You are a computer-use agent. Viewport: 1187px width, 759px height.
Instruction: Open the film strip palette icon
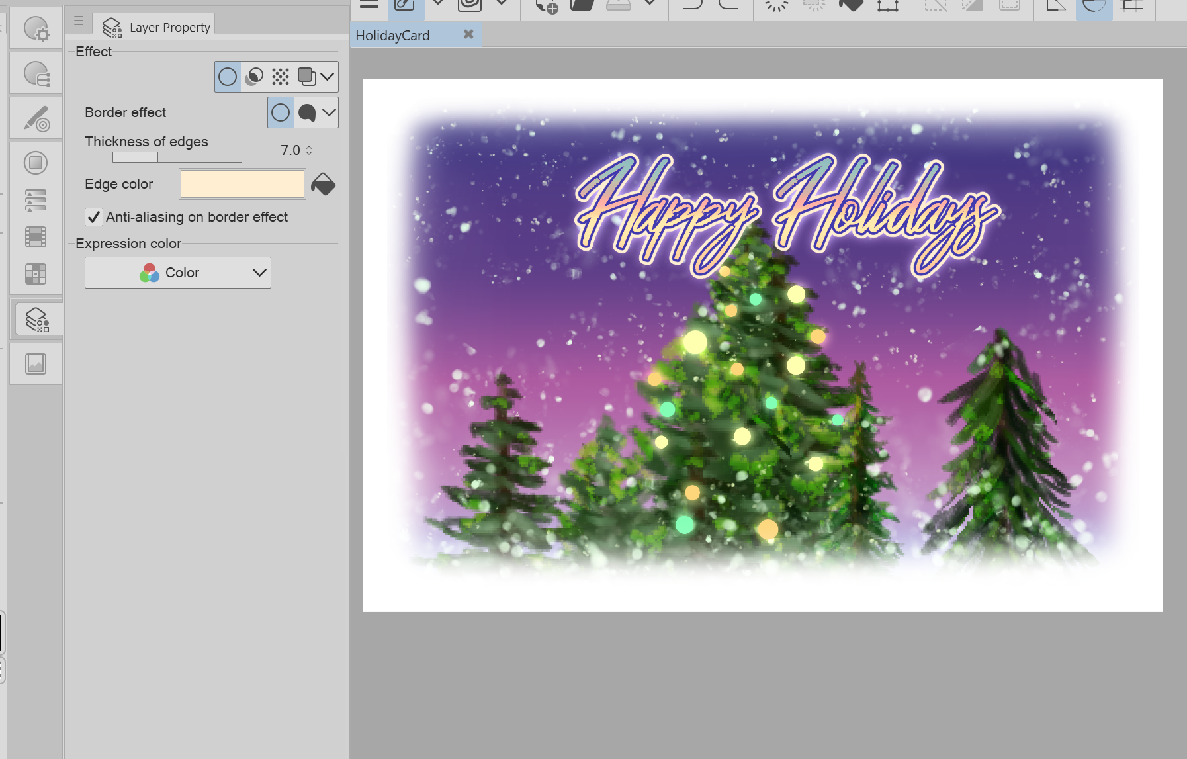36,237
